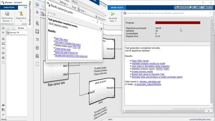The image size is (215, 121).
Task: Click Zoom In in Monitor window palette
Action: 3,39
